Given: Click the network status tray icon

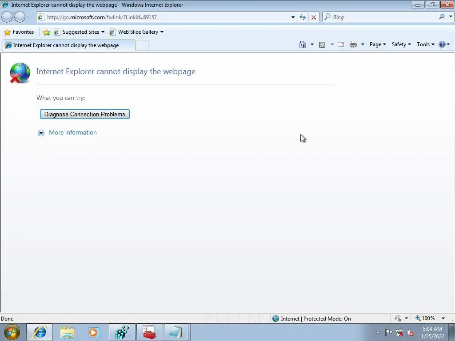Looking at the screenshot, I should coord(399,333).
